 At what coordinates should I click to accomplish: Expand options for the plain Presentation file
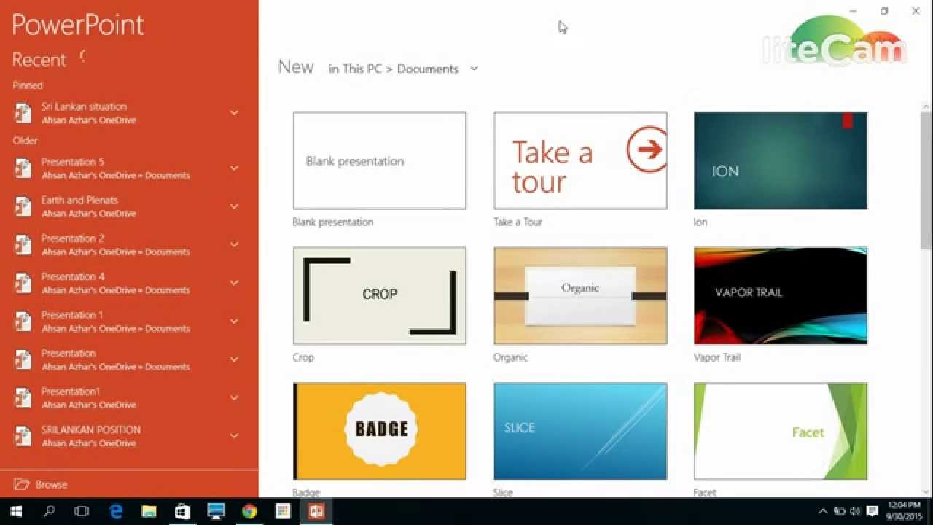[x=234, y=359]
